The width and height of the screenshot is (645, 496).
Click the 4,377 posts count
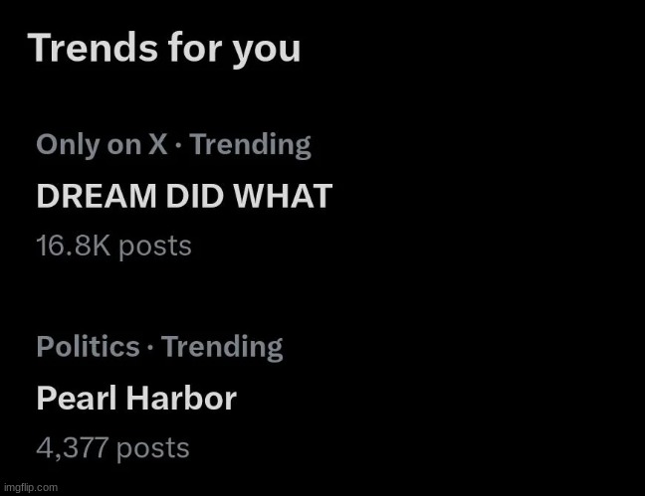click(x=112, y=448)
